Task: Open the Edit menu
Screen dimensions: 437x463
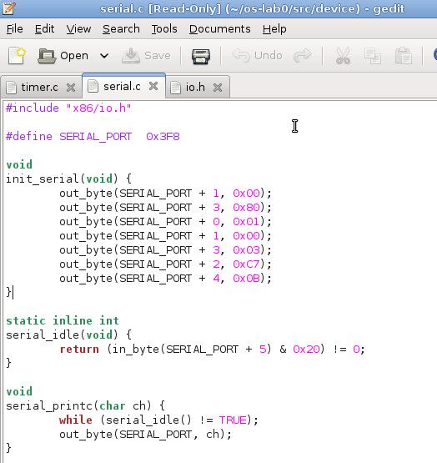Action: 44,29
